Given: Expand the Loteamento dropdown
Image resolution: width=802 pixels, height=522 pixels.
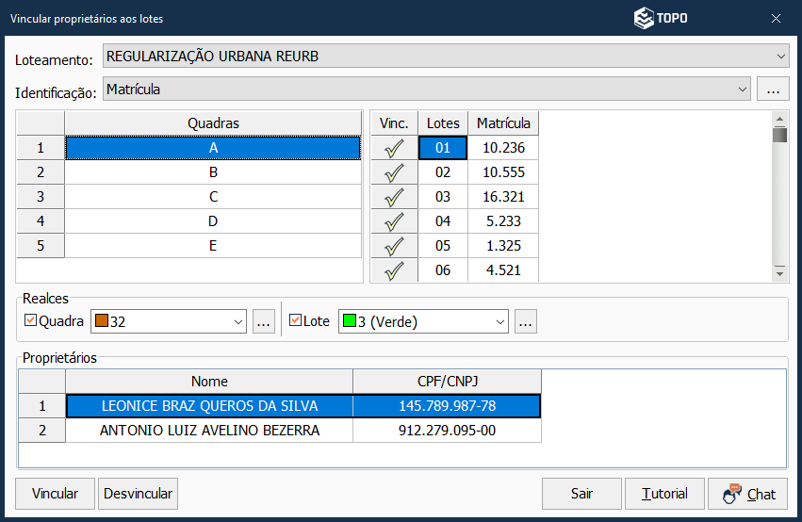Looking at the screenshot, I should pyautogui.click(x=780, y=57).
